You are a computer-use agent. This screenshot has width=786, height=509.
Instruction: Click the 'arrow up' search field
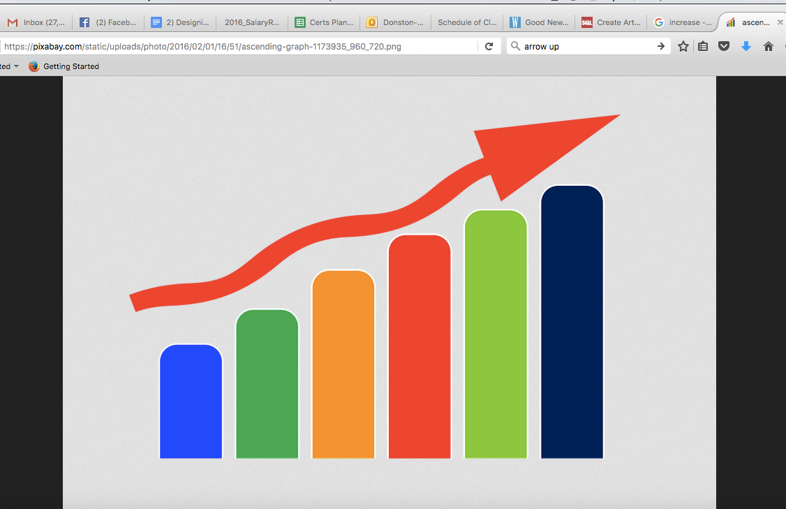(x=586, y=47)
